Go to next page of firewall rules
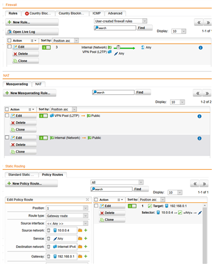This screenshot has height=264, width=212. [208, 23]
